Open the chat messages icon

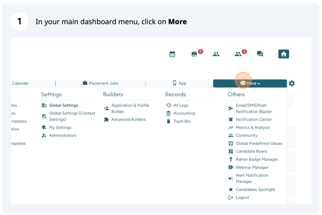260,54
